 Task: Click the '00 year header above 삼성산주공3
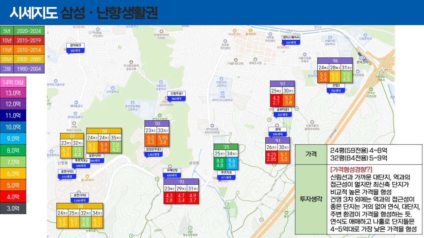tap(157, 124)
